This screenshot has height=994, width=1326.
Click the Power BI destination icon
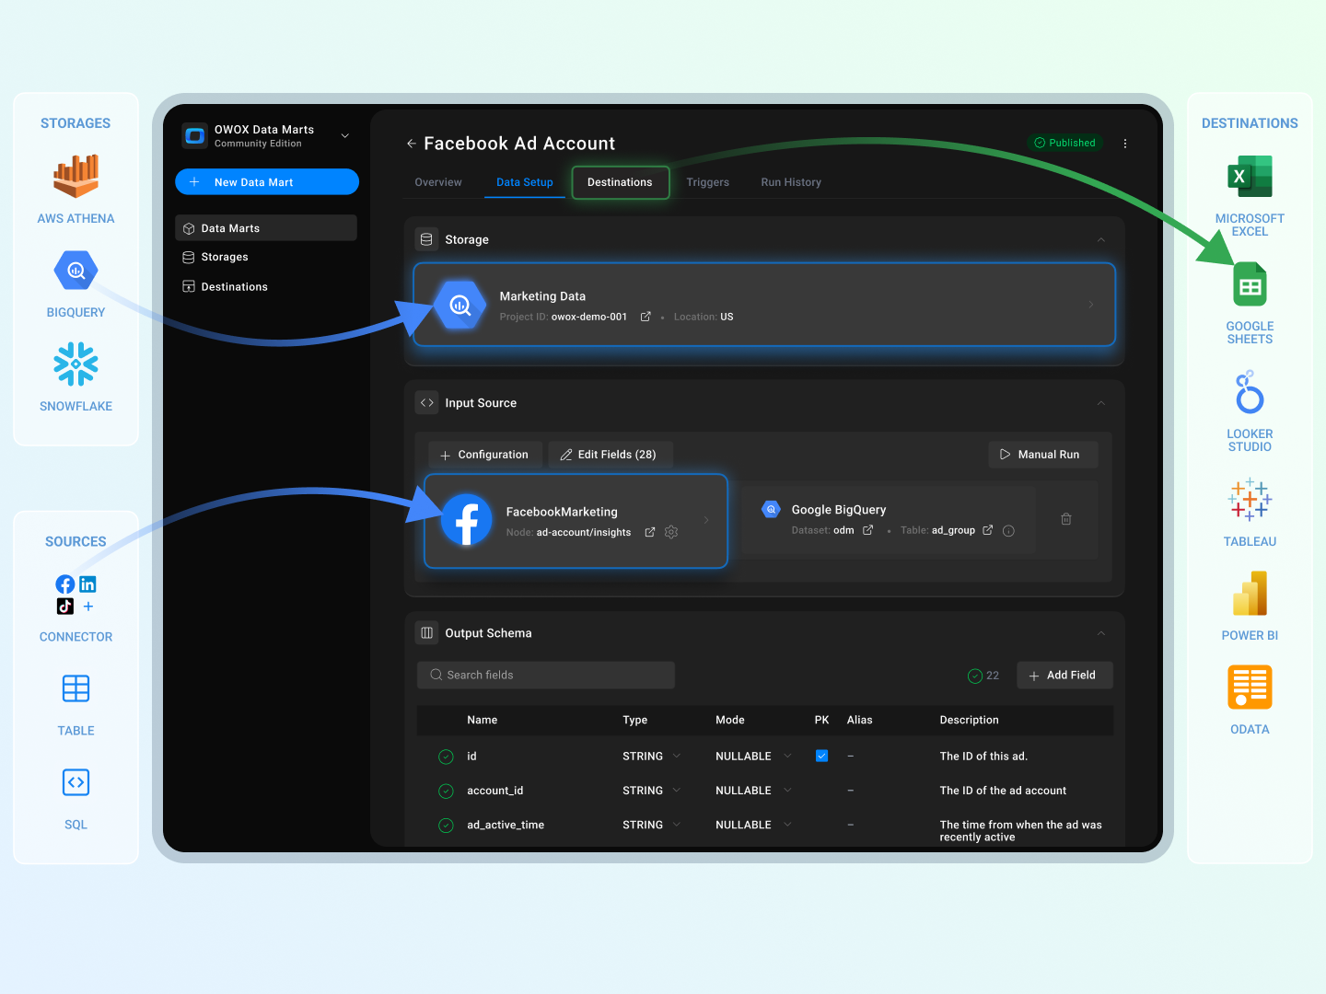[1249, 595]
